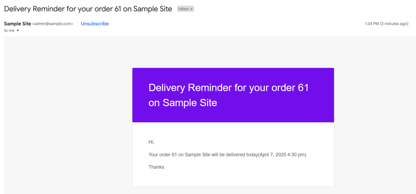416x194 pixels.
Task: Click the email subject line at top
Action: [x=88, y=9]
